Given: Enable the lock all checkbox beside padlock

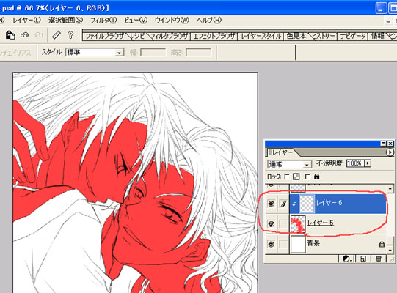Looking at the screenshot, I should click(x=307, y=177).
